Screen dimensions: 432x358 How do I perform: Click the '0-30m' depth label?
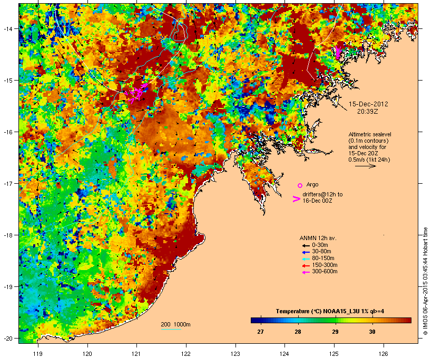coord(320,245)
